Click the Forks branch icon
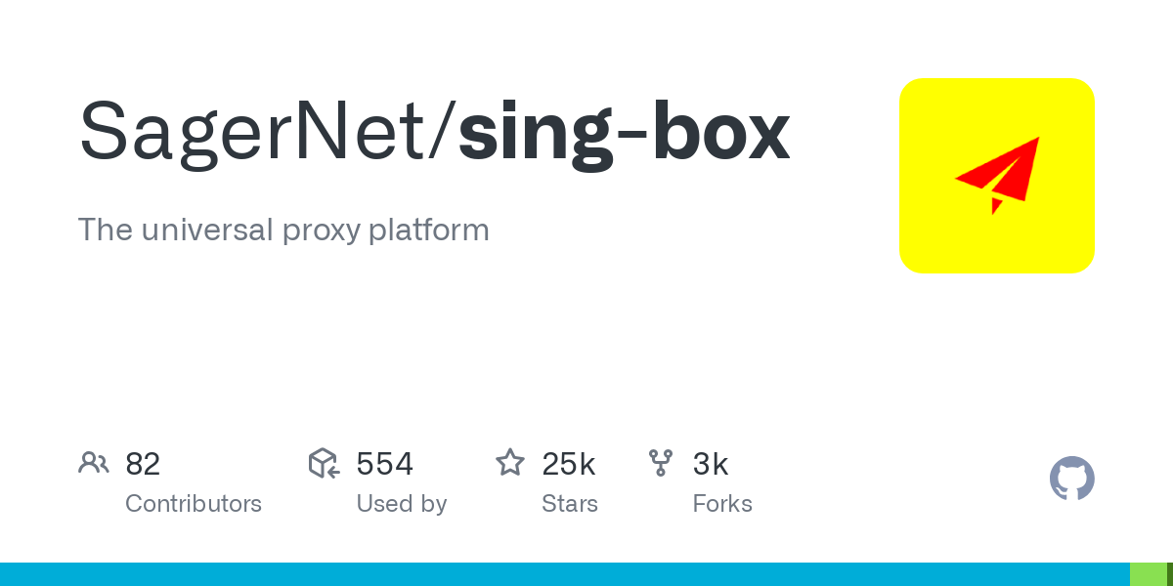Image resolution: width=1173 pixels, height=586 pixels. tap(661, 463)
